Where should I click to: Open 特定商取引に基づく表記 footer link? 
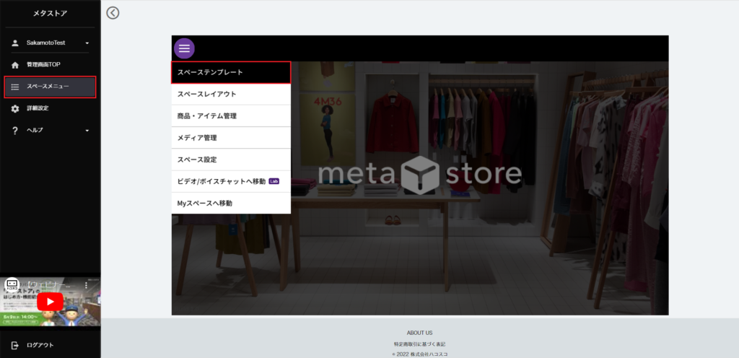tap(419, 344)
